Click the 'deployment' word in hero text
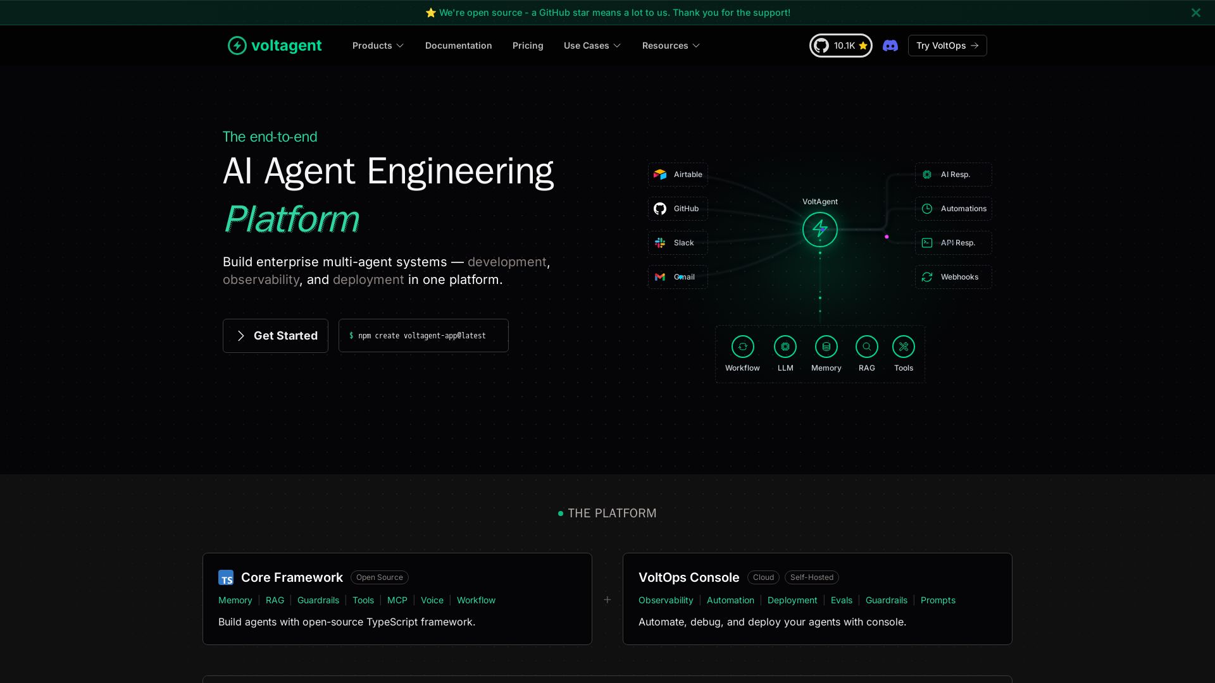This screenshot has width=1215, height=683. (x=368, y=280)
